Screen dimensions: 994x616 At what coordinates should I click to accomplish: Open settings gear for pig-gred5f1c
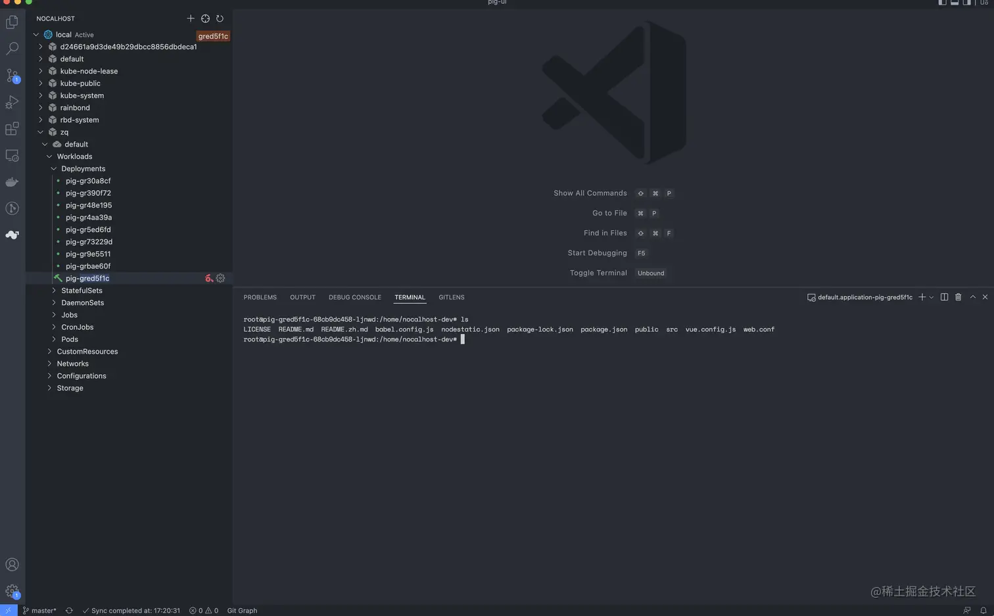pyautogui.click(x=221, y=278)
